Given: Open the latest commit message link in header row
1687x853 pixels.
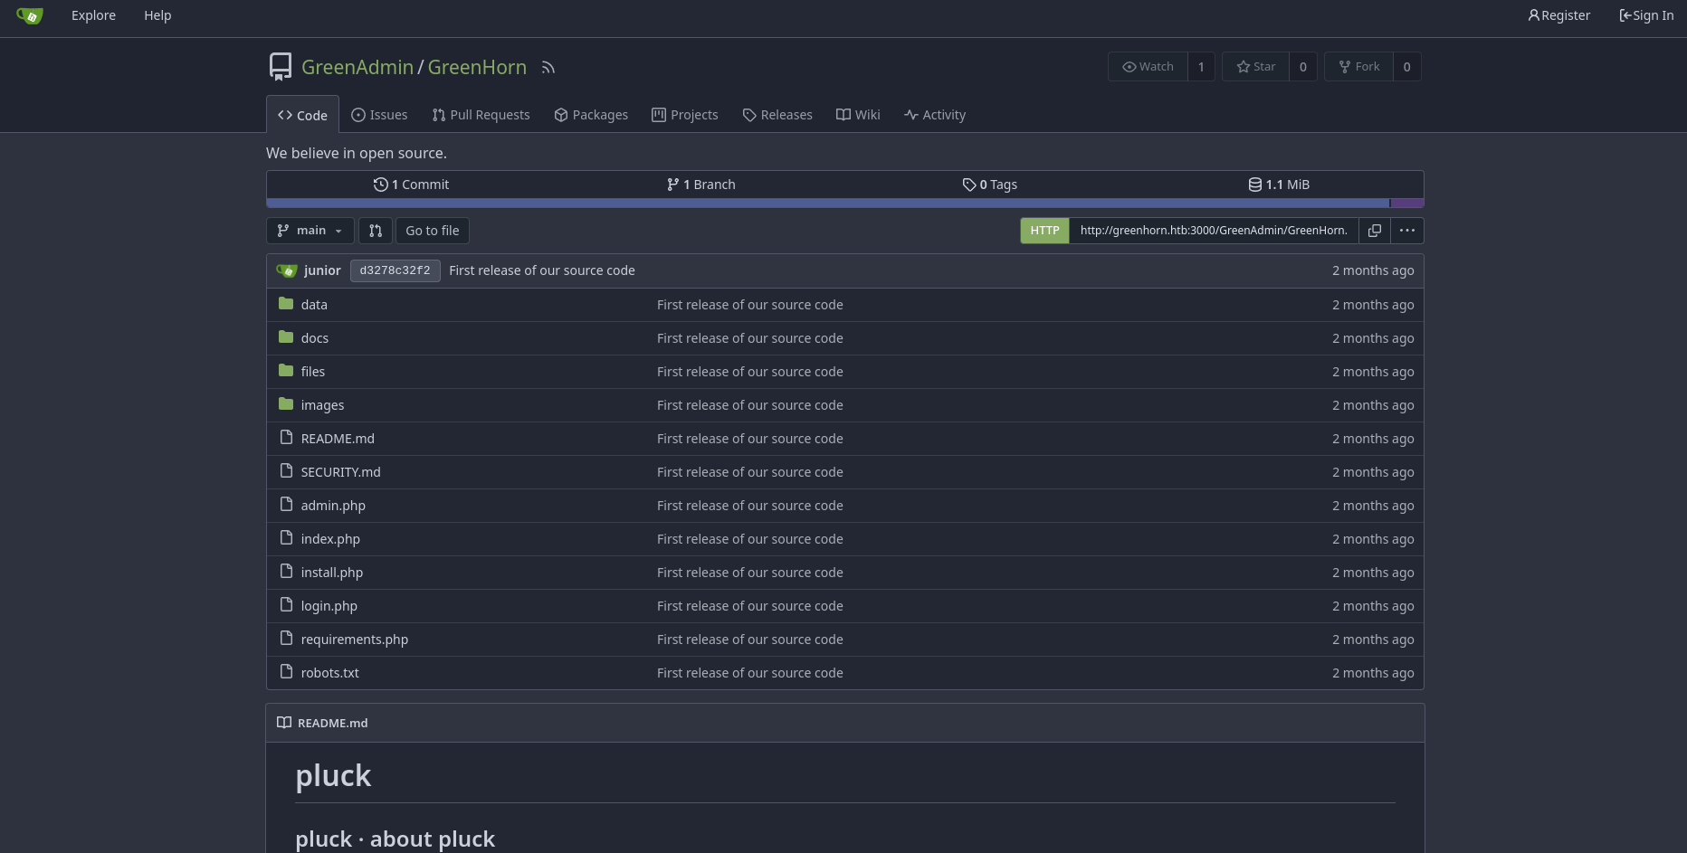Looking at the screenshot, I should (x=542, y=270).
